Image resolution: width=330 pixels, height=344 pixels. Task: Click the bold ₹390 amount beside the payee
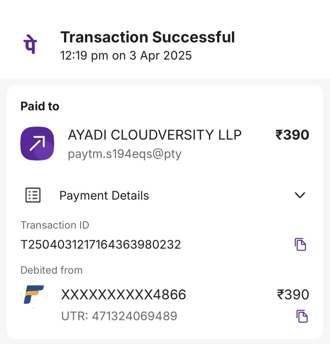pos(292,135)
